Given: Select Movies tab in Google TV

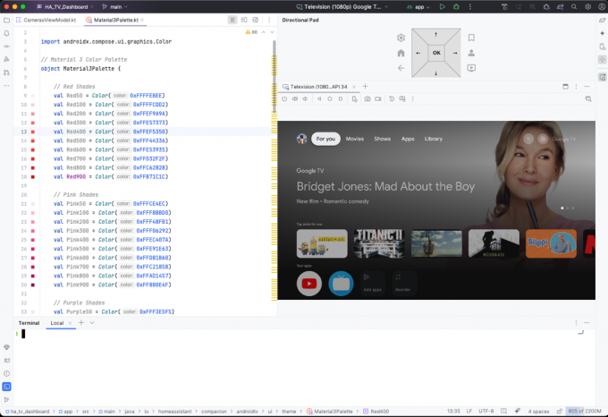Looking at the screenshot, I should pyautogui.click(x=355, y=139).
